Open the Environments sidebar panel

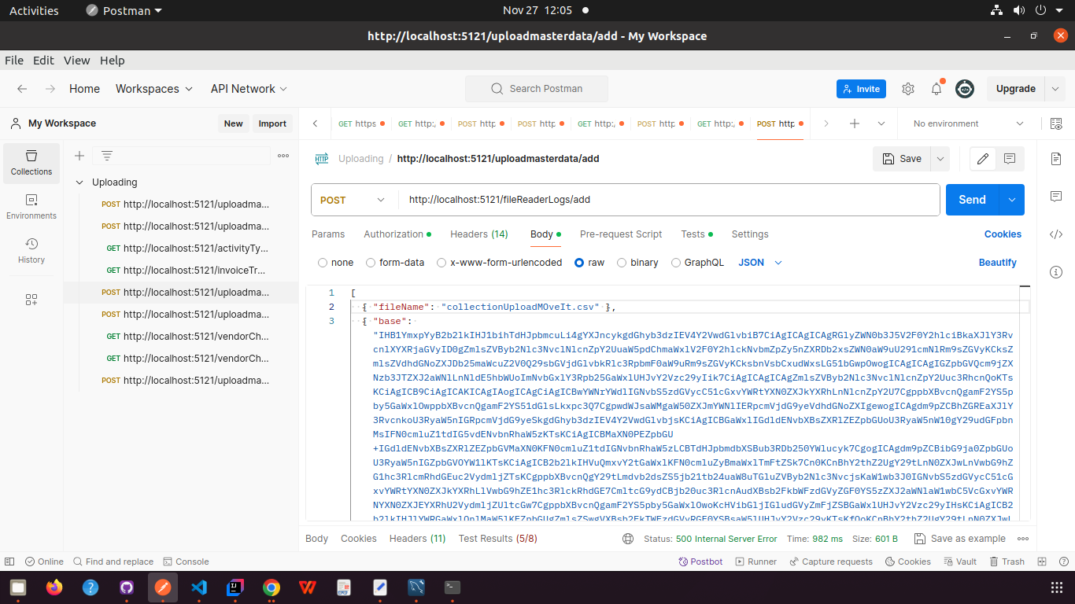[31, 207]
